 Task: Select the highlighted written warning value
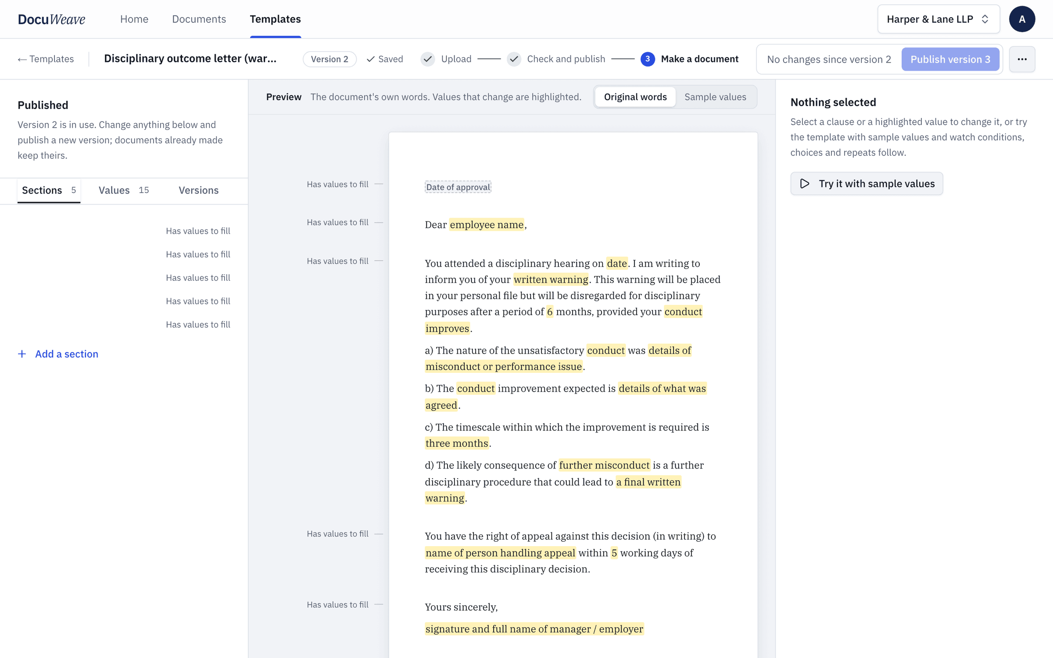coord(551,280)
